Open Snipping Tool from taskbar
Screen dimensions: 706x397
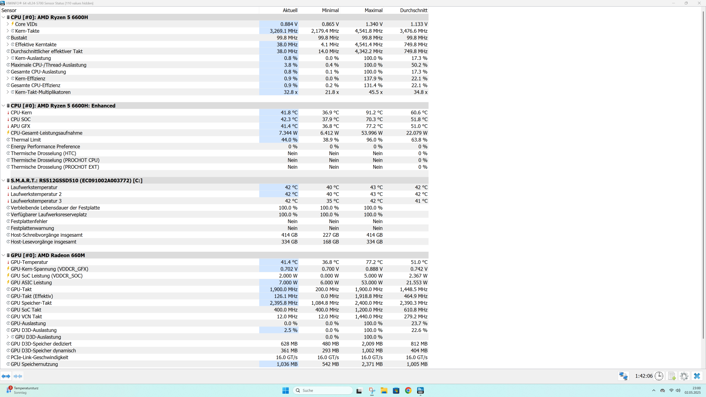tap(372, 390)
